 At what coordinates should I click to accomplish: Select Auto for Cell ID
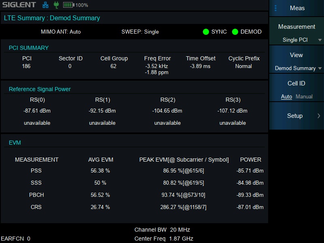tap(286, 96)
